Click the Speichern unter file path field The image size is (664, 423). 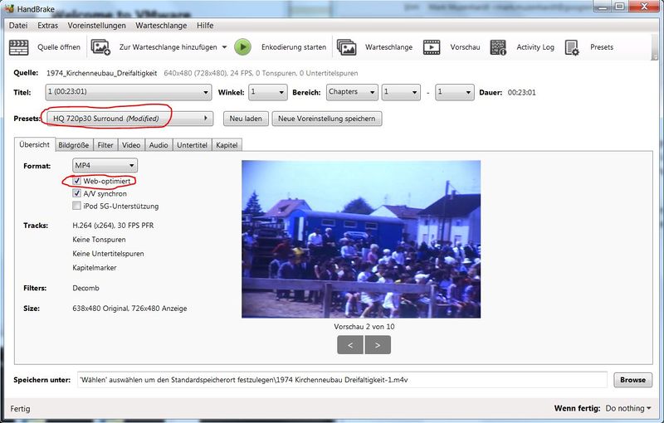(342, 380)
